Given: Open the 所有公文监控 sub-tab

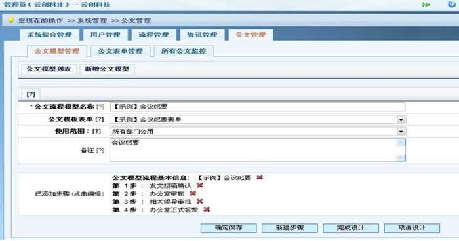Looking at the screenshot, I should [x=184, y=51].
